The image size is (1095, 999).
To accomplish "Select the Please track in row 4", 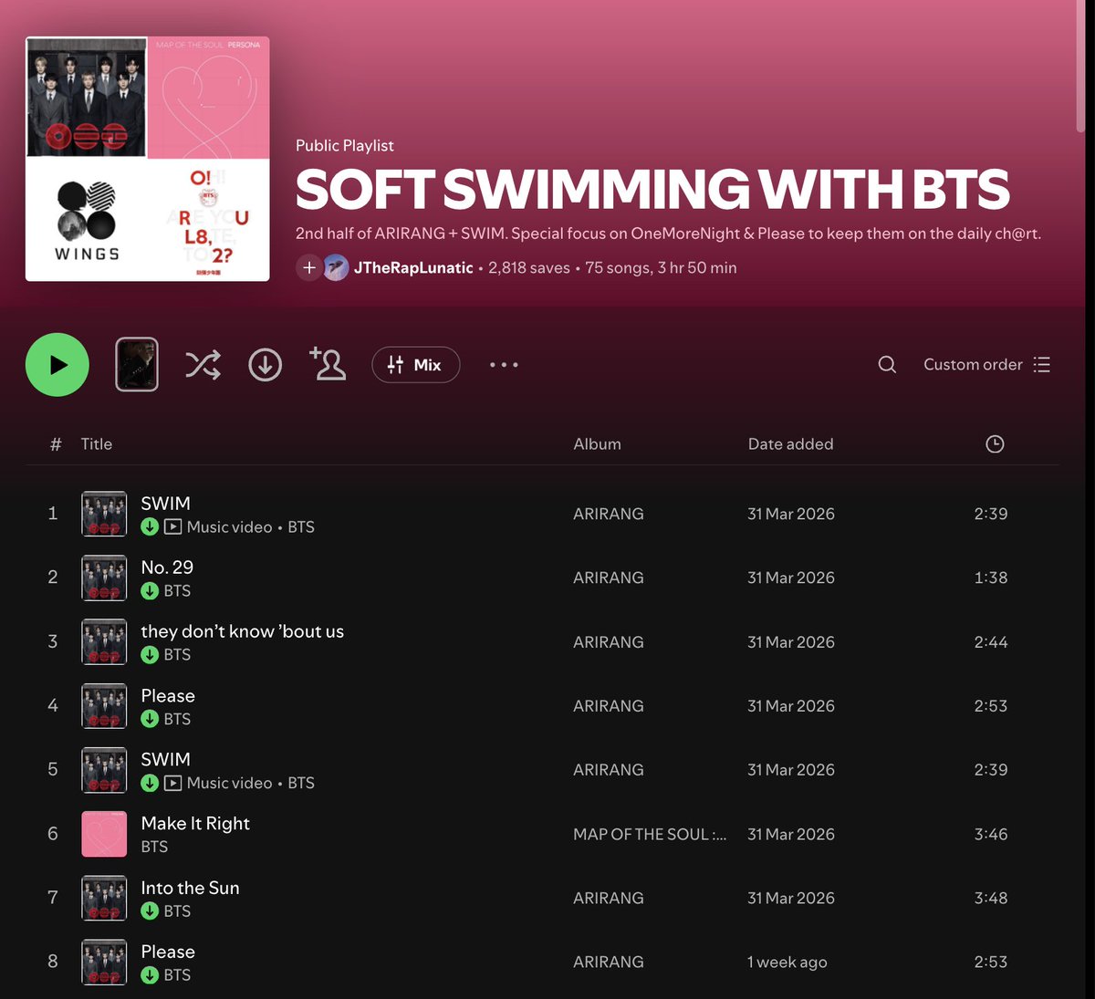I will (168, 695).
